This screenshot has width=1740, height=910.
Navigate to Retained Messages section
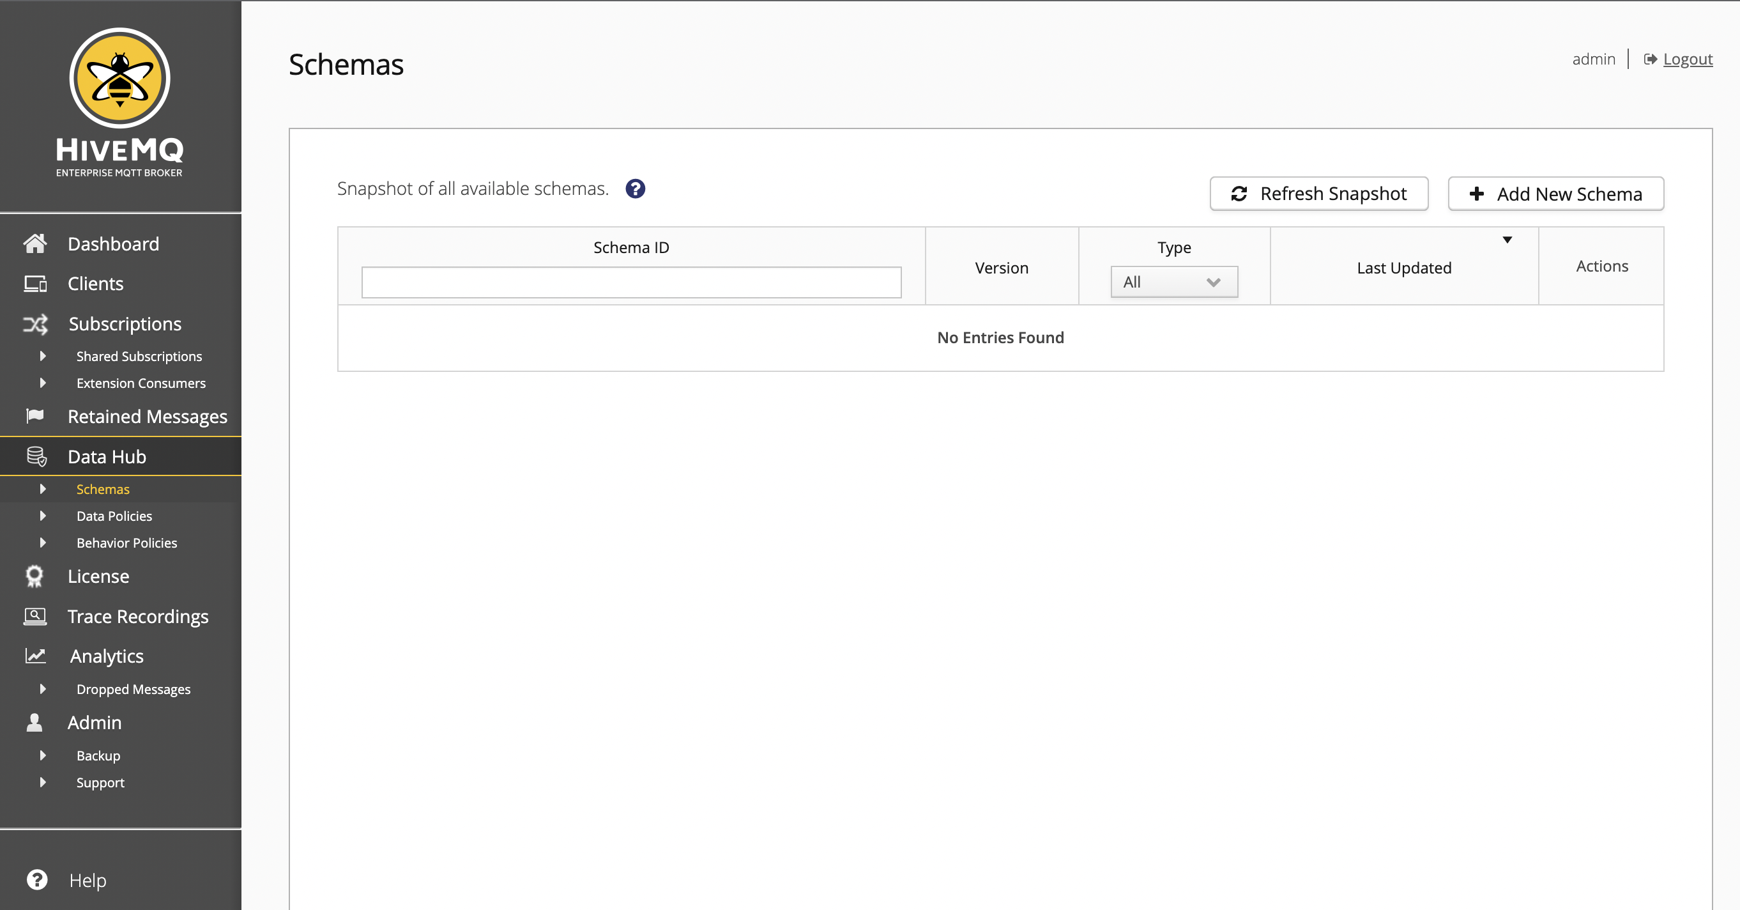[x=148, y=416]
